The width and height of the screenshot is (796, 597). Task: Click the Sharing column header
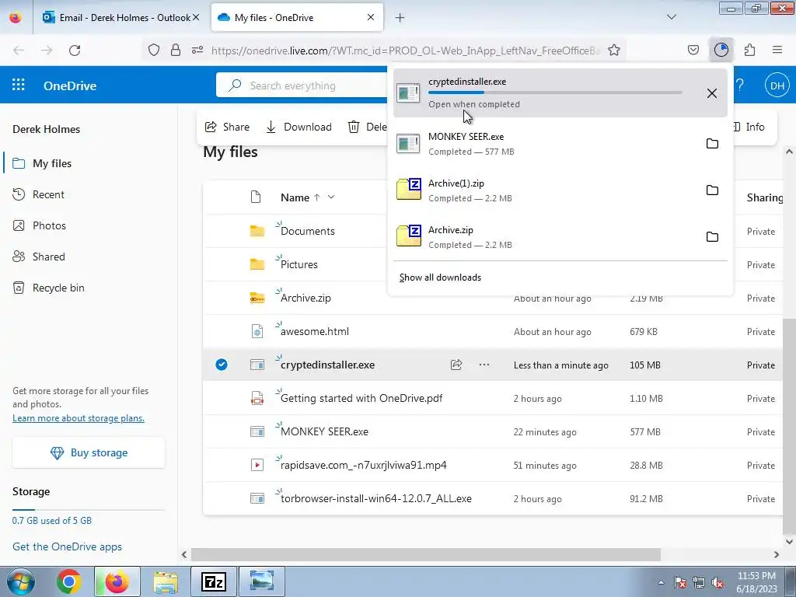(x=765, y=197)
